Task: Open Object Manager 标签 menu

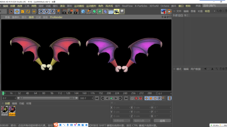Action: [207, 11]
